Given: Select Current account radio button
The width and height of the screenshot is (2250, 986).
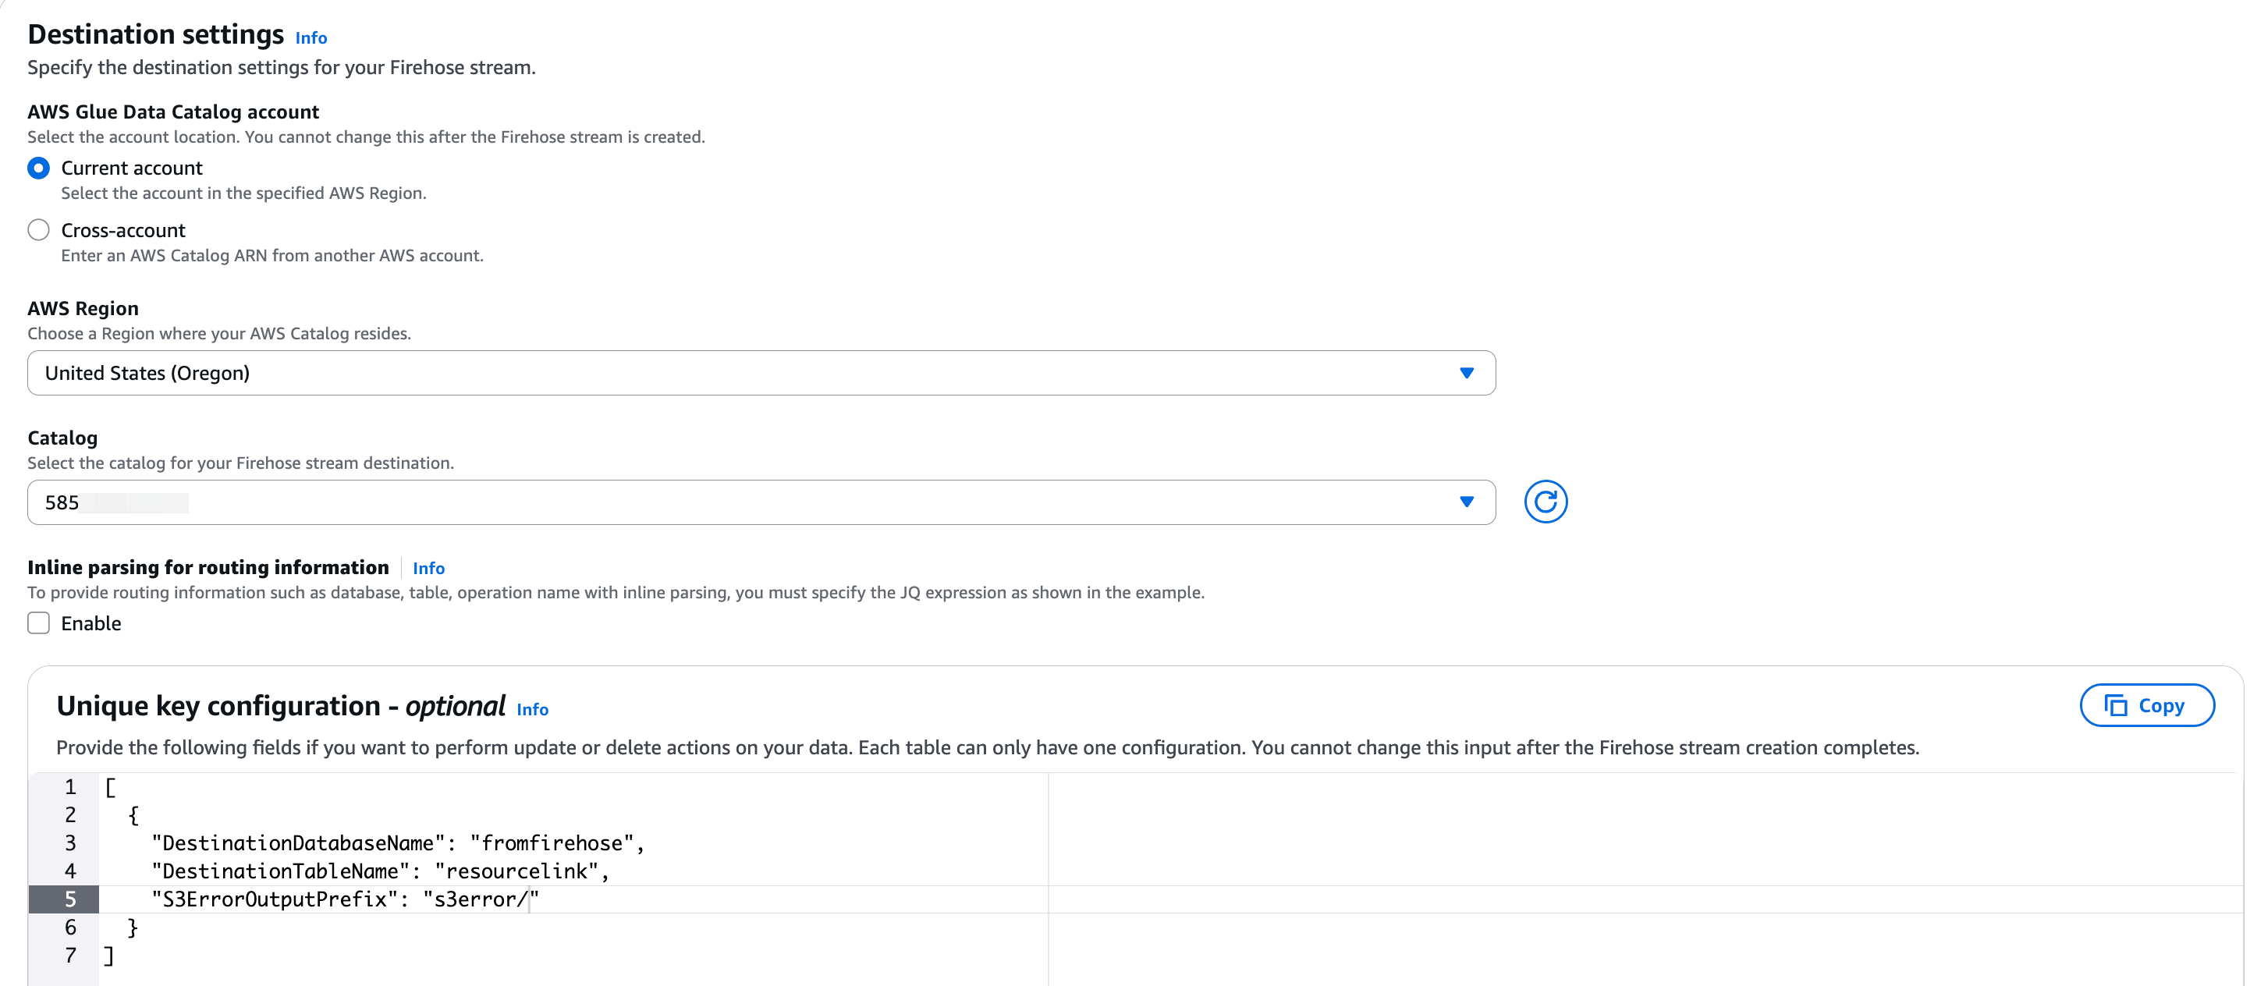Looking at the screenshot, I should click(38, 168).
